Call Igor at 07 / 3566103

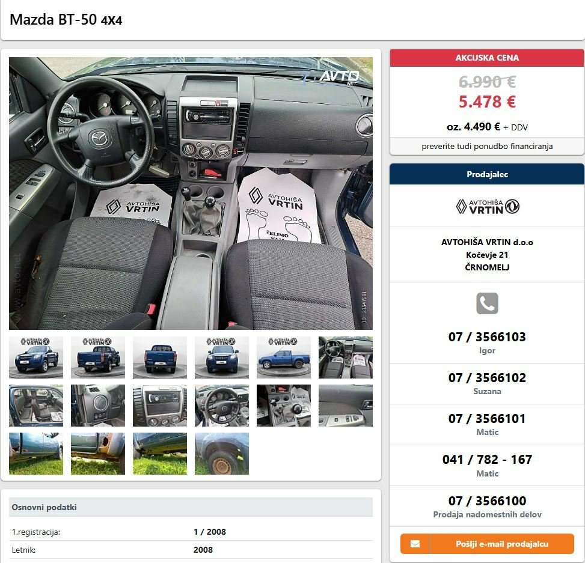click(x=487, y=336)
